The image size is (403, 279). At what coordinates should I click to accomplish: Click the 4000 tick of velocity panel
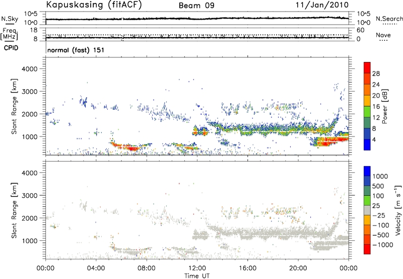(30, 173)
